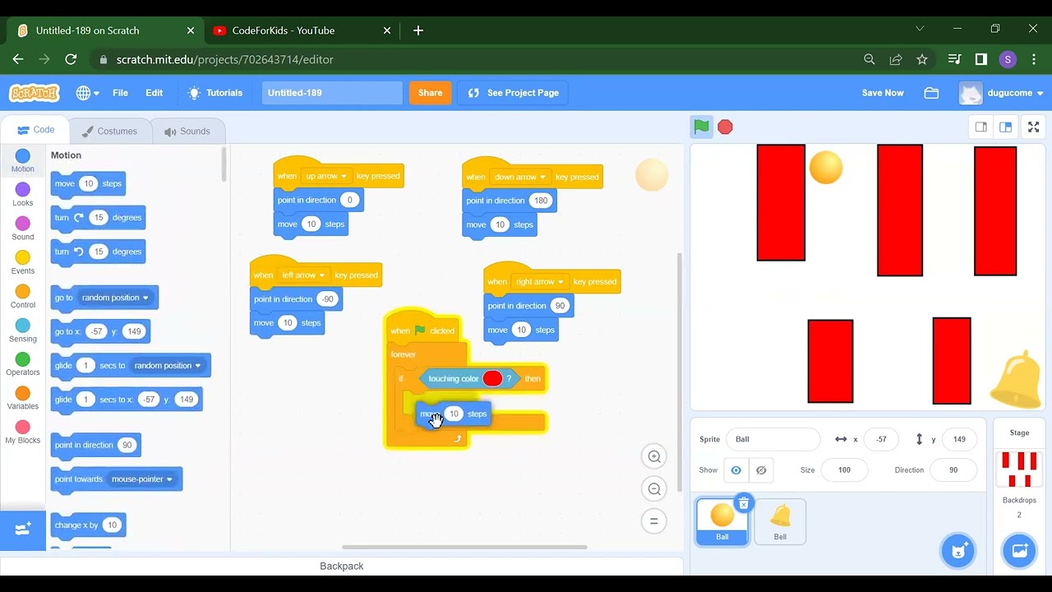Viewport: 1052px width, 592px height.
Task: Open a new browser tab
Action: click(x=418, y=30)
